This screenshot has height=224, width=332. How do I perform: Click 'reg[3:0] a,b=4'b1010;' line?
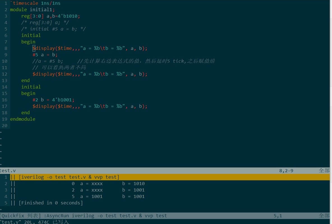pyautogui.click(x=50, y=16)
